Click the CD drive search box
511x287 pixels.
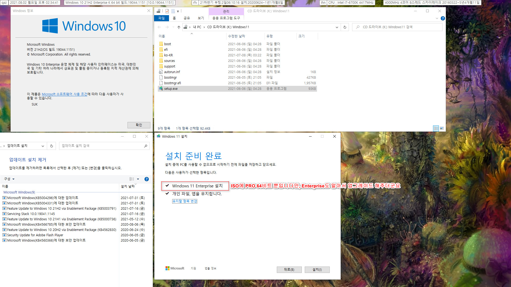coord(397,27)
